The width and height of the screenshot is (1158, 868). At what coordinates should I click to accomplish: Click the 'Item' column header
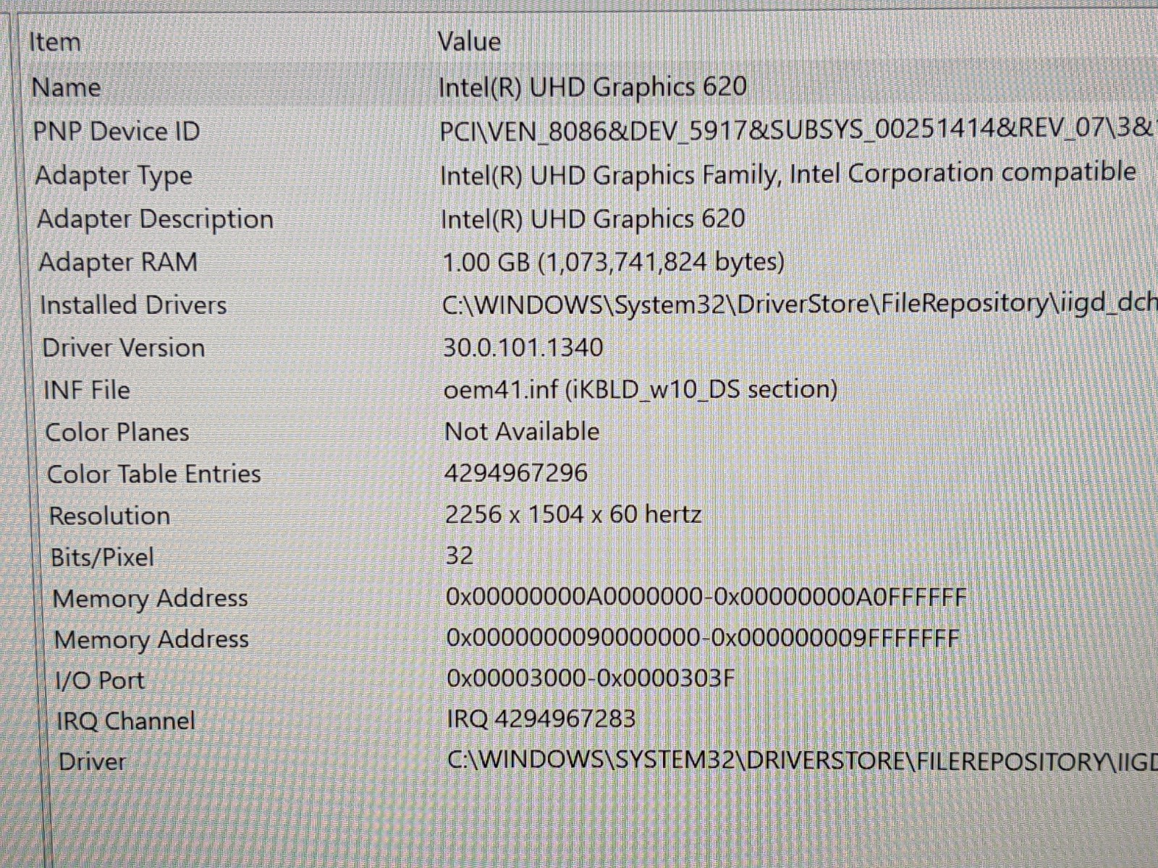pos(54,42)
